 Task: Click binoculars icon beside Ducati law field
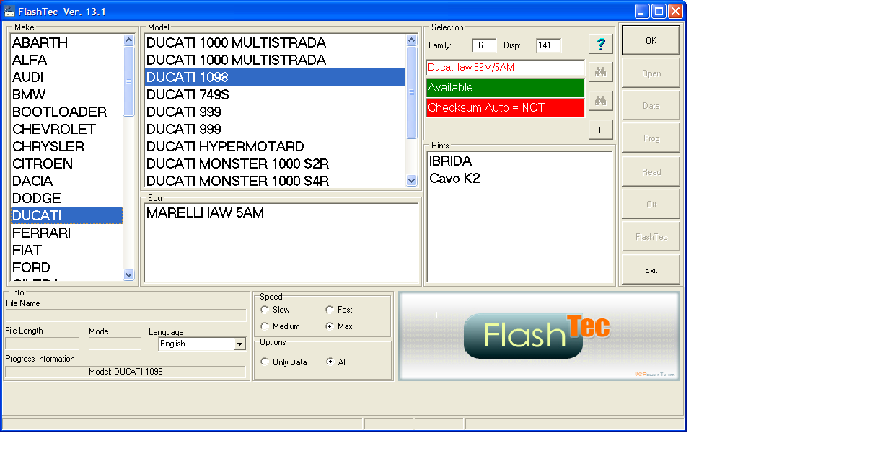tap(600, 71)
